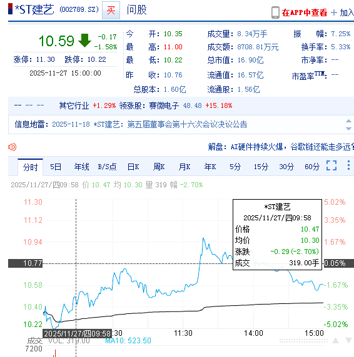Click the dotted slider below the chart
354x357 pixels.
point(303,341)
